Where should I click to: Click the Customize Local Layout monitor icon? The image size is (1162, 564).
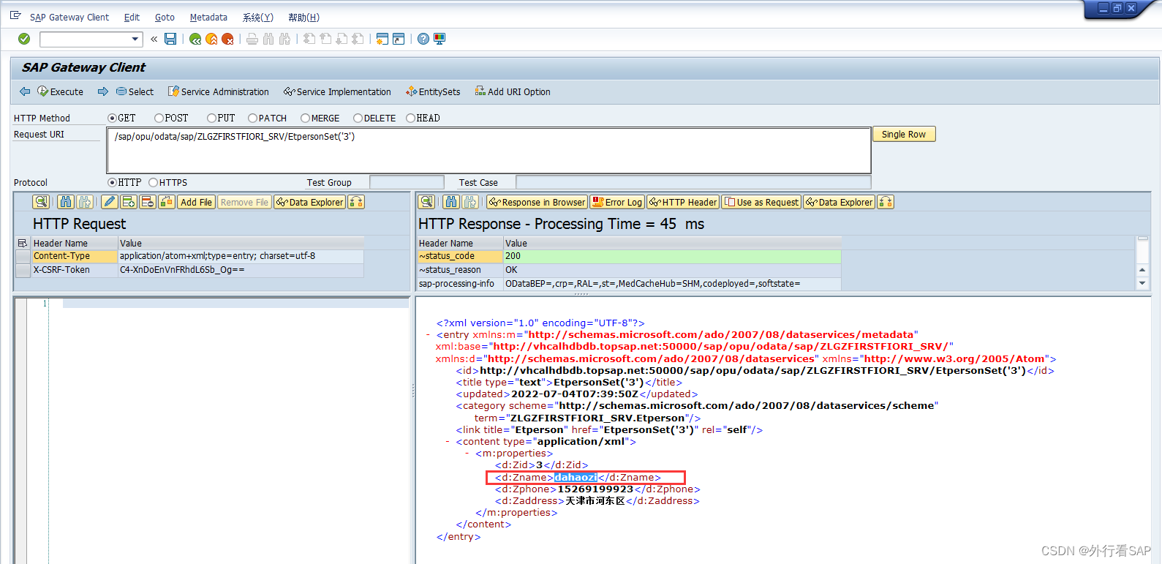(x=439, y=39)
